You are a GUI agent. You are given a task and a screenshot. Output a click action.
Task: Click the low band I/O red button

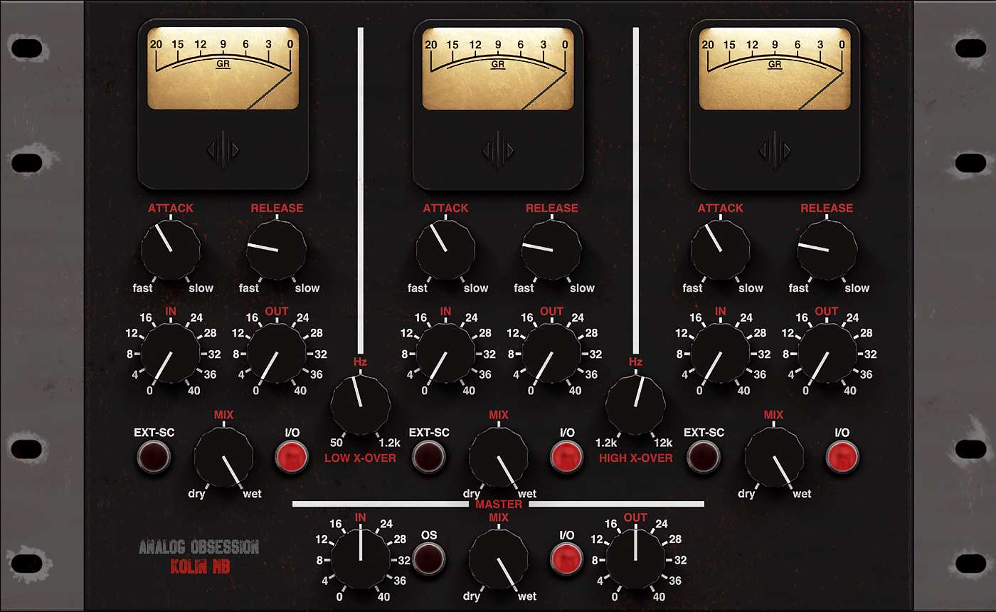[292, 456]
